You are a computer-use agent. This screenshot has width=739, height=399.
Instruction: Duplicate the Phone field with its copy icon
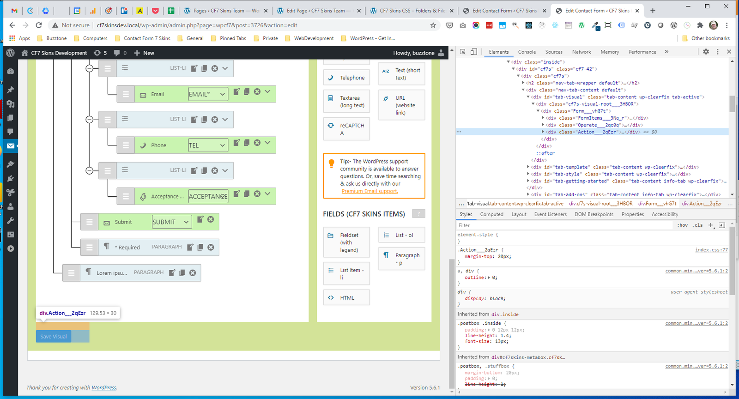[x=247, y=143]
